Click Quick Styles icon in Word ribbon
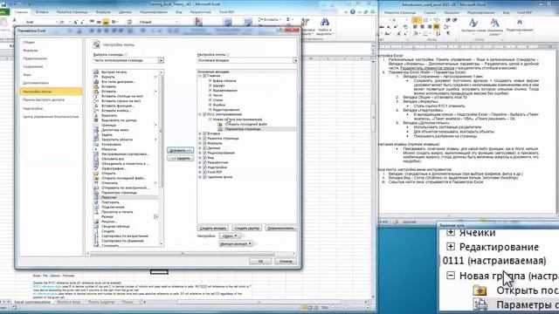The width and height of the screenshot is (559, 314). 473,24
